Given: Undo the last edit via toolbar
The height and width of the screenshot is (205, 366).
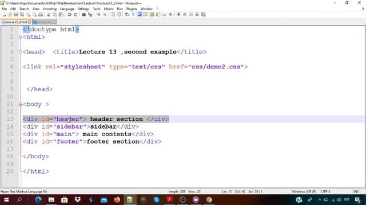Looking at the screenshot, I should (69, 15).
